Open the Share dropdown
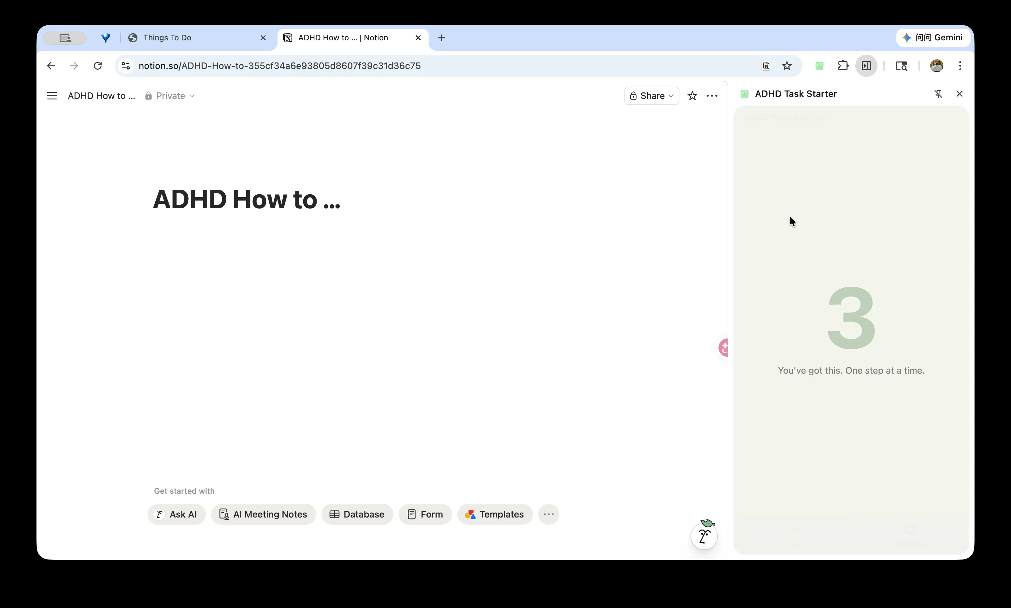 [x=651, y=96]
